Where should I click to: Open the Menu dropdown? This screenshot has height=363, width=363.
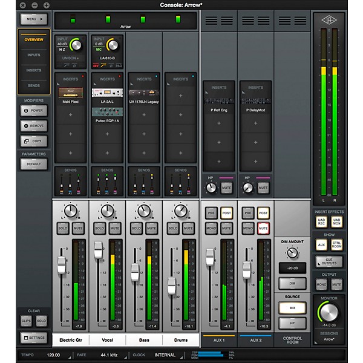click(34, 19)
